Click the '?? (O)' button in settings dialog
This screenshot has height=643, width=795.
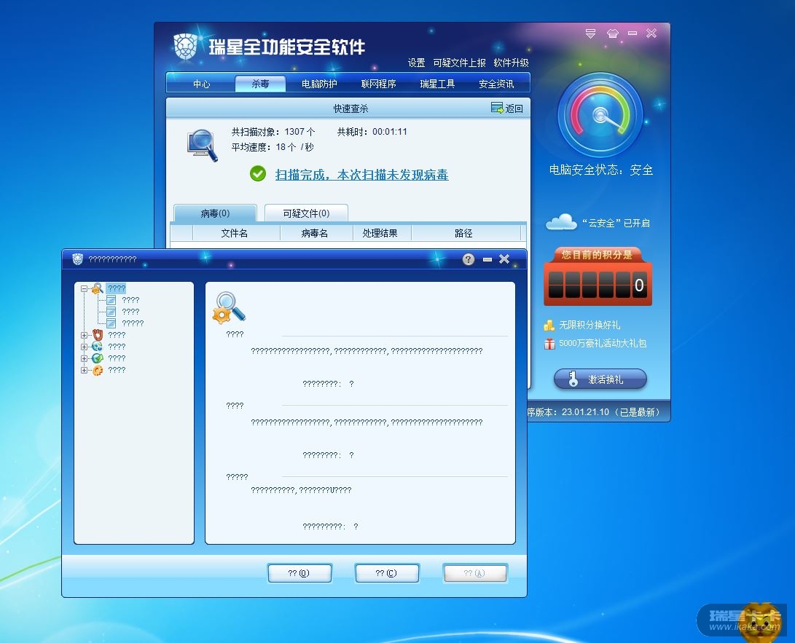click(299, 573)
